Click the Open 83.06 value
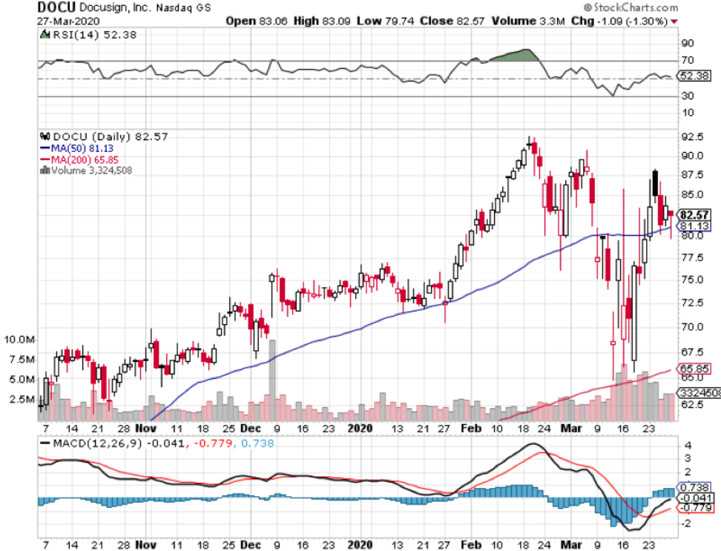This screenshot has width=721, height=551. click(257, 22)
